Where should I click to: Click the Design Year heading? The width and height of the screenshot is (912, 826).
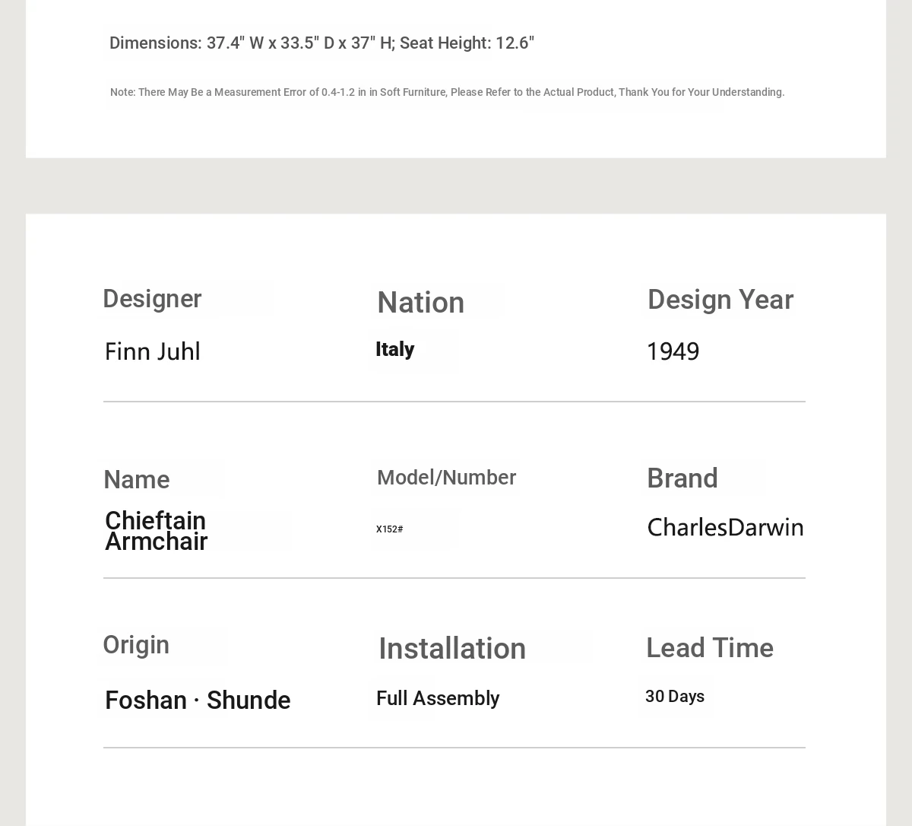[720, 300]
